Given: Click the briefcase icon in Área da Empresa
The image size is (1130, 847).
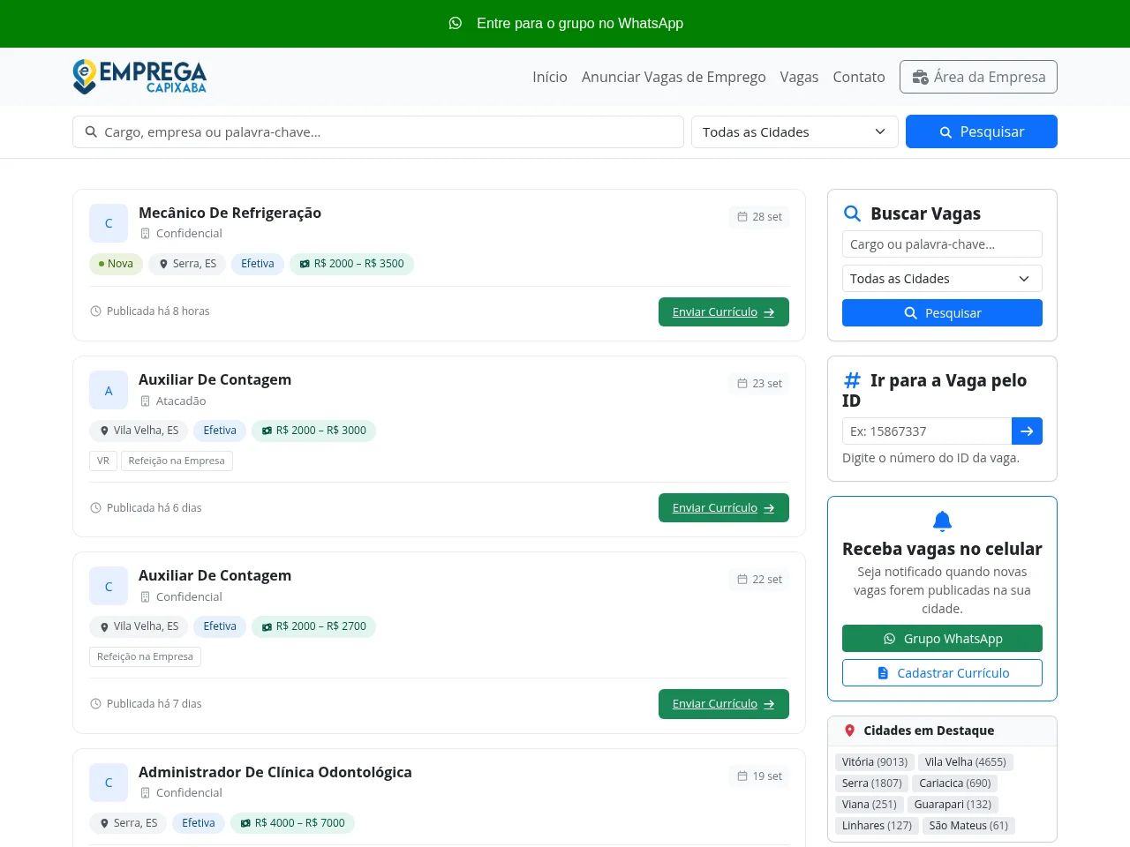Looking at the screenshot, I should (x=921, y=77).
